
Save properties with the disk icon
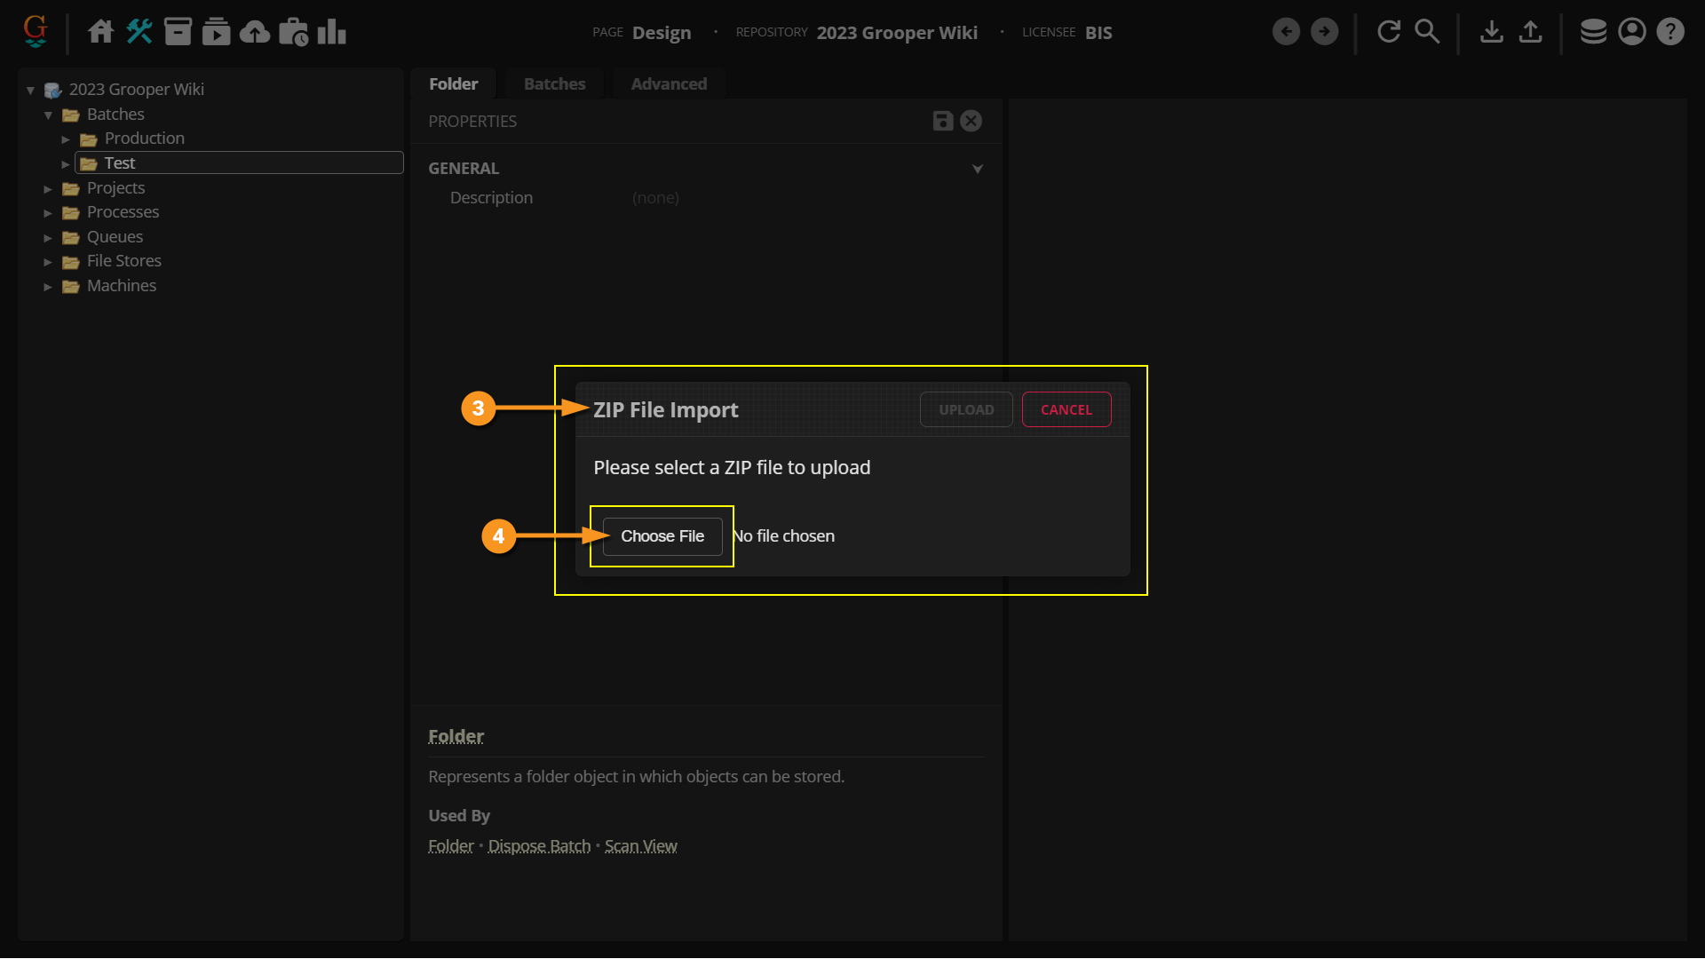click(943, 121)
